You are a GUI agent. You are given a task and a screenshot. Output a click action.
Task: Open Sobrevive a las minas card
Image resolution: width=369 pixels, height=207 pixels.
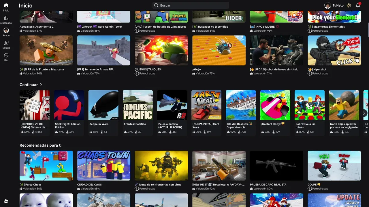(x=310, y=112)
